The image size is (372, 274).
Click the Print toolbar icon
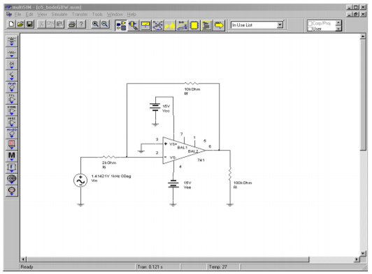71,24
